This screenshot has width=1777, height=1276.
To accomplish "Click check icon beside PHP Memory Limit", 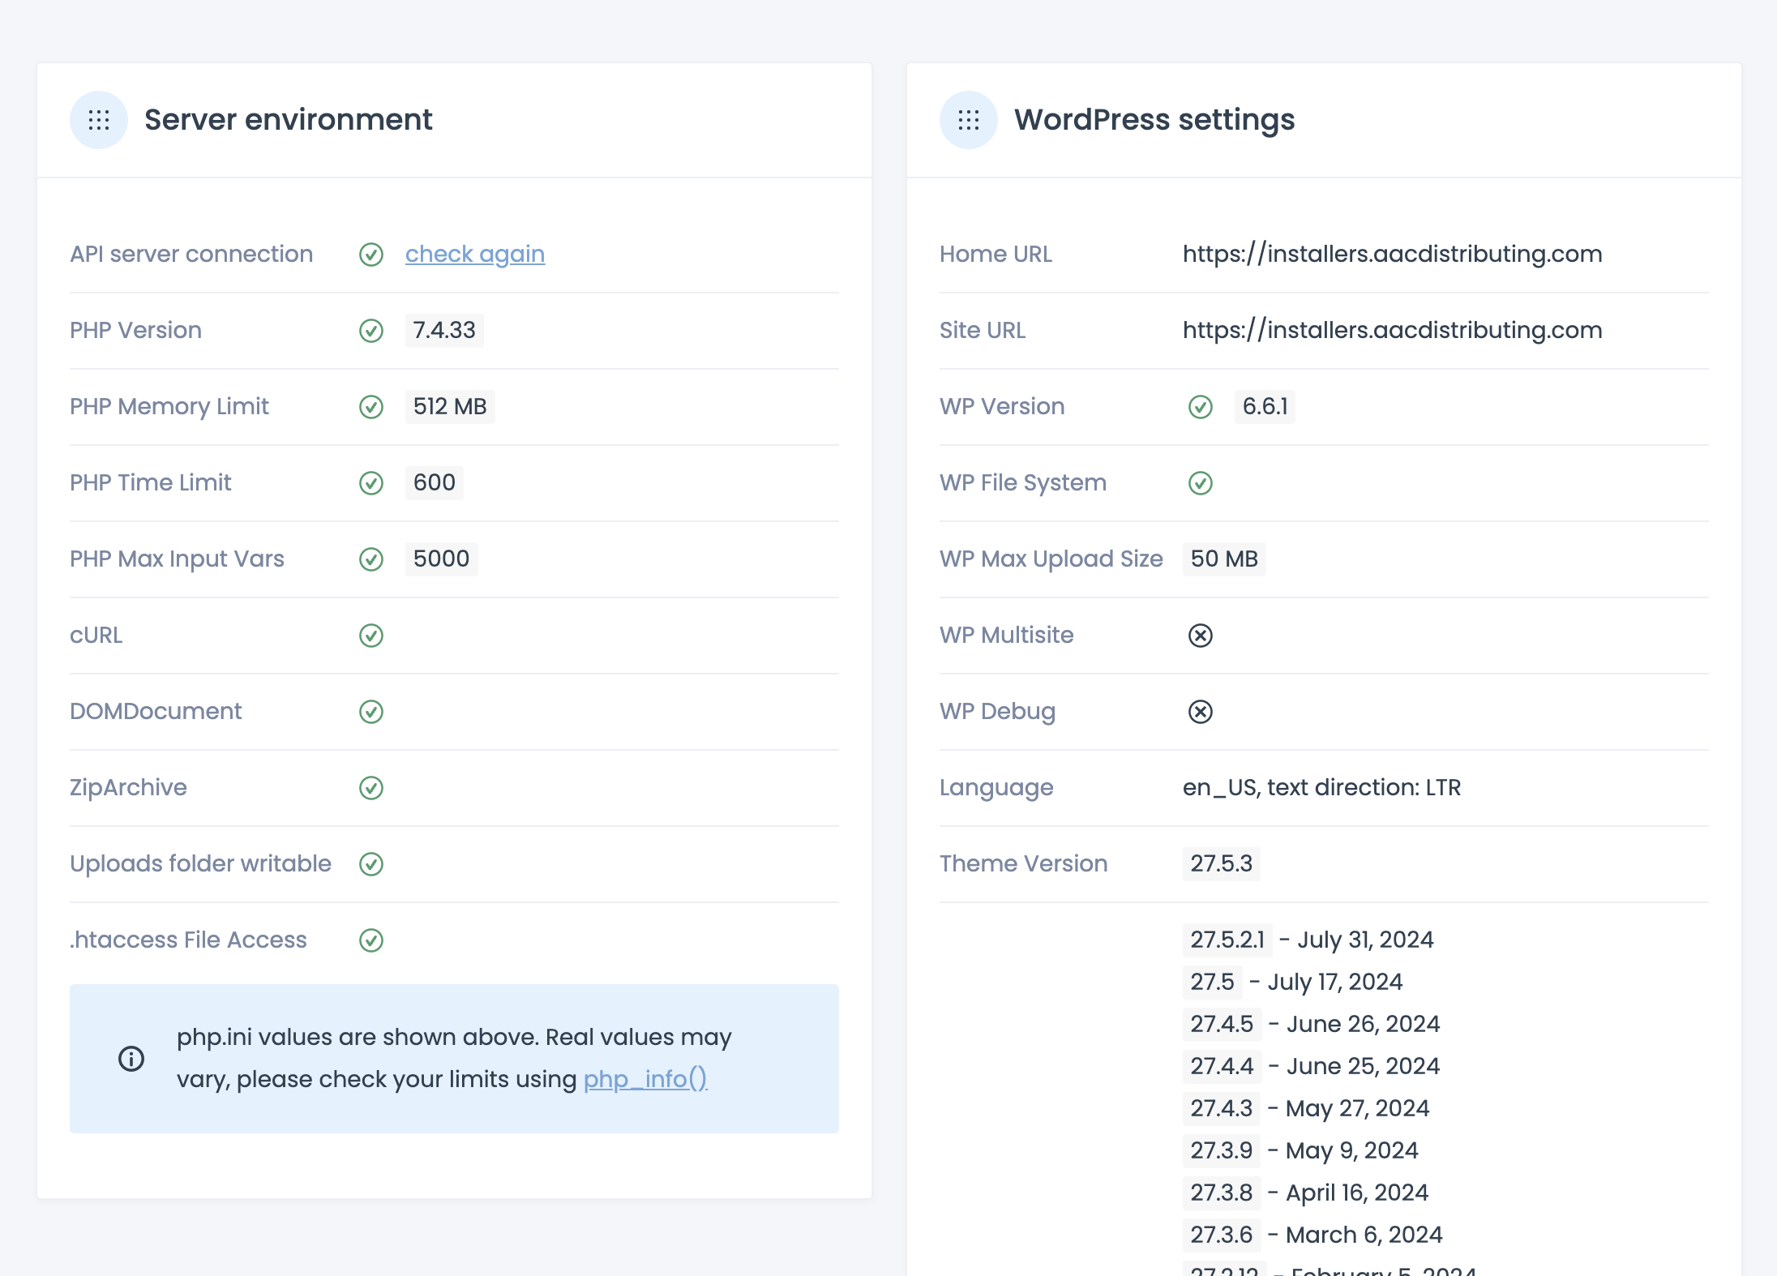I will [371, 407].
